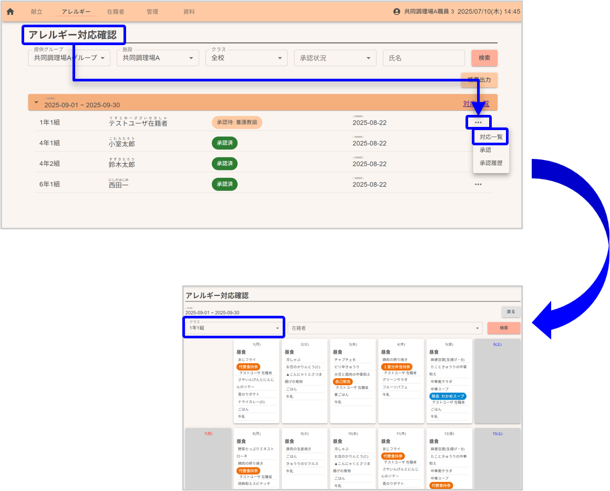This screenshot has height=491, width=610.
Task: Switch to the 在籍者 tab
Action: 116,12
